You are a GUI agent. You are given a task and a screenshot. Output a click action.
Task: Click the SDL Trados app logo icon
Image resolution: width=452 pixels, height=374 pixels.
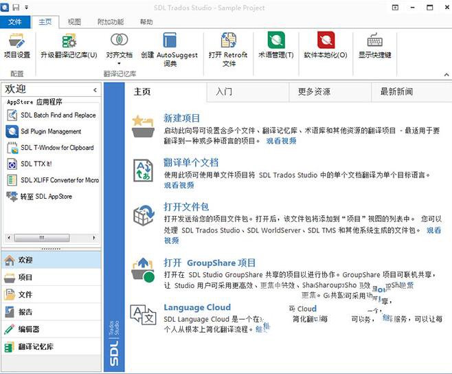coord(5,7)
